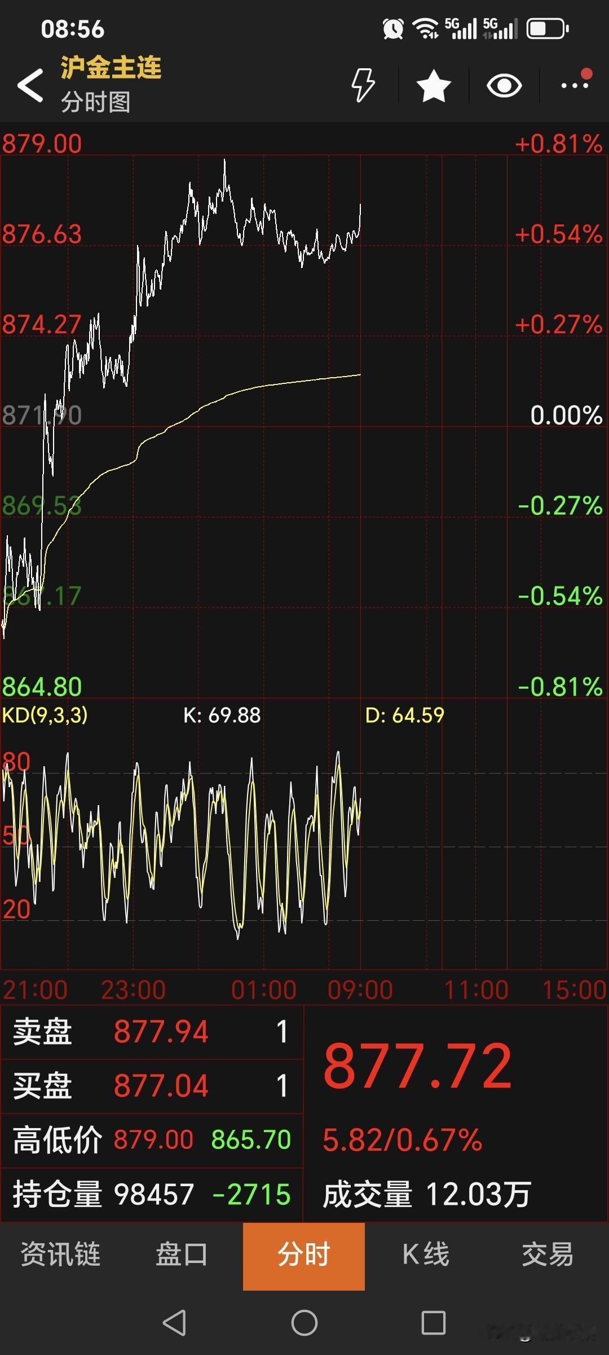Tap the K: 69.88 value
The height and width of the screenshot is (1355, 609).
(x=222, y=715)
